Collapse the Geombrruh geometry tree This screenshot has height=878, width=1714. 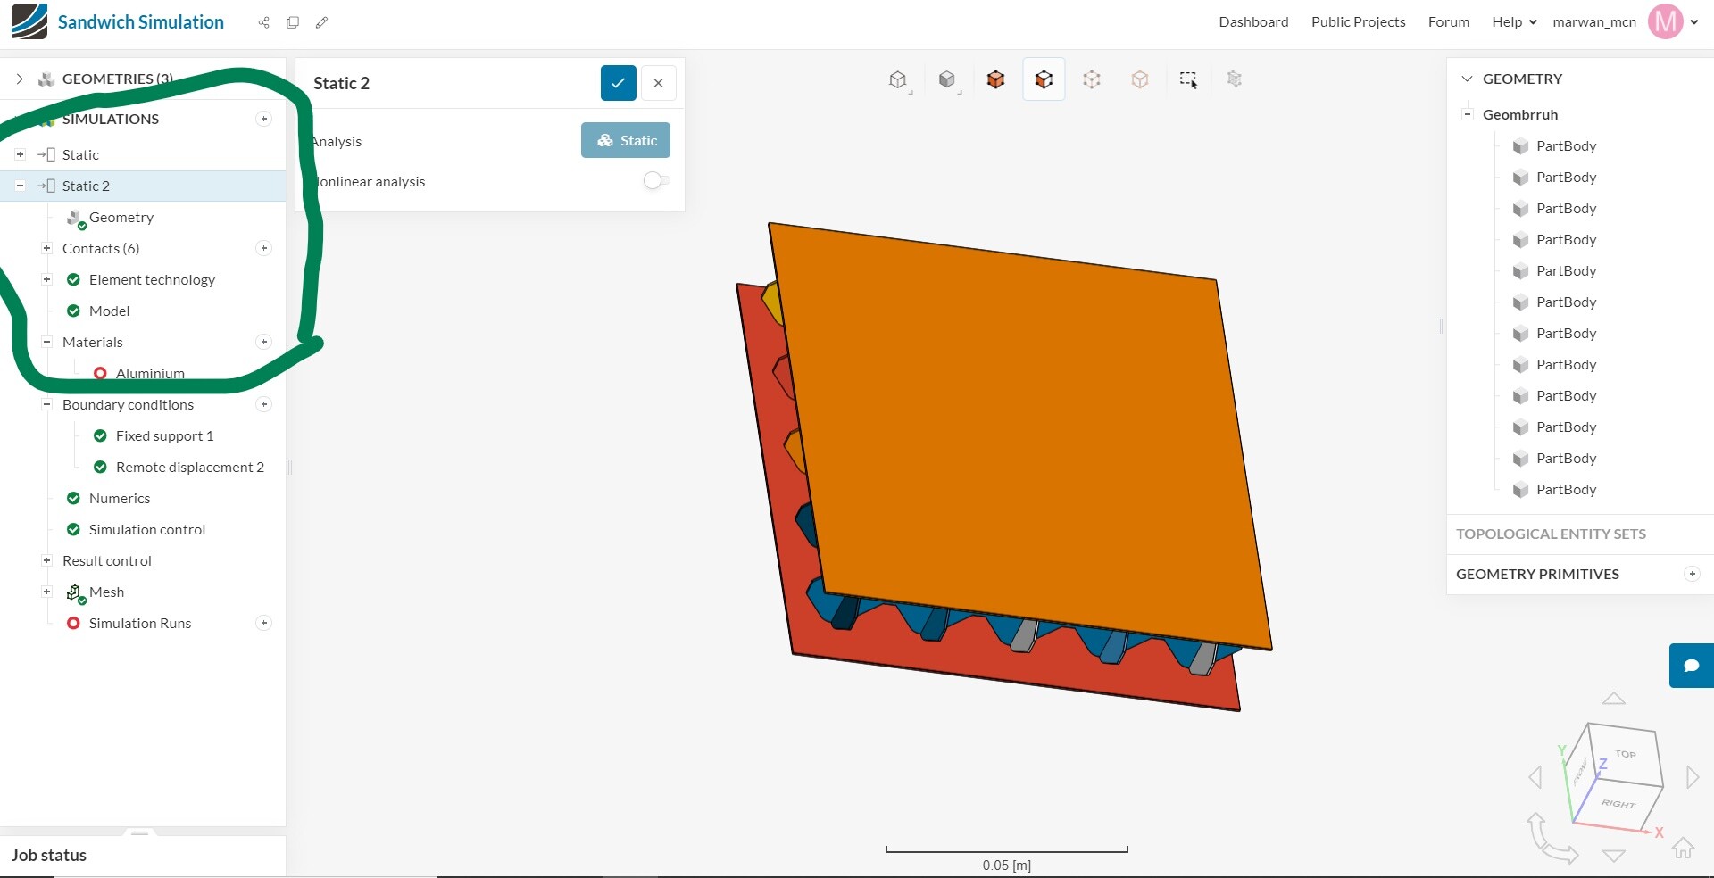point(1467,113)
